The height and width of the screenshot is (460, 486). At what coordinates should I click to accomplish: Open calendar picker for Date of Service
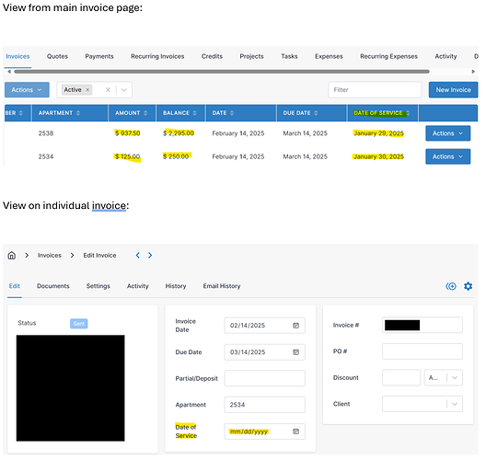coord(296,431)
